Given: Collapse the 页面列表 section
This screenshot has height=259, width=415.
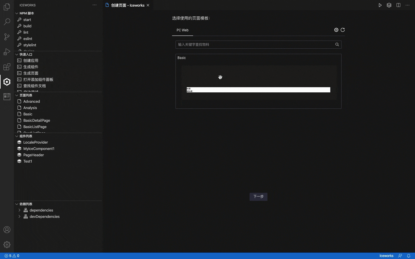Looking at the screenshot, I should (x=17, y=95).
